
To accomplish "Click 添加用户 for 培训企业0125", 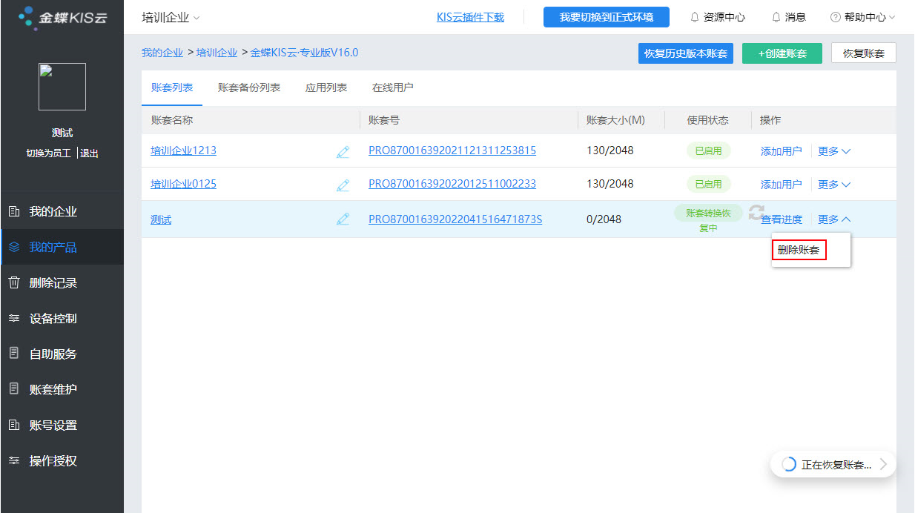I will click(x=782, y=185).
